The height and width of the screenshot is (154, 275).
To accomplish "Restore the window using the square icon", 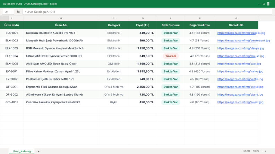I will coord(264,4).
